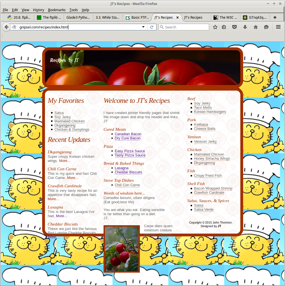
Task: Close the active JT's Recipes tab
Action: 177,17
